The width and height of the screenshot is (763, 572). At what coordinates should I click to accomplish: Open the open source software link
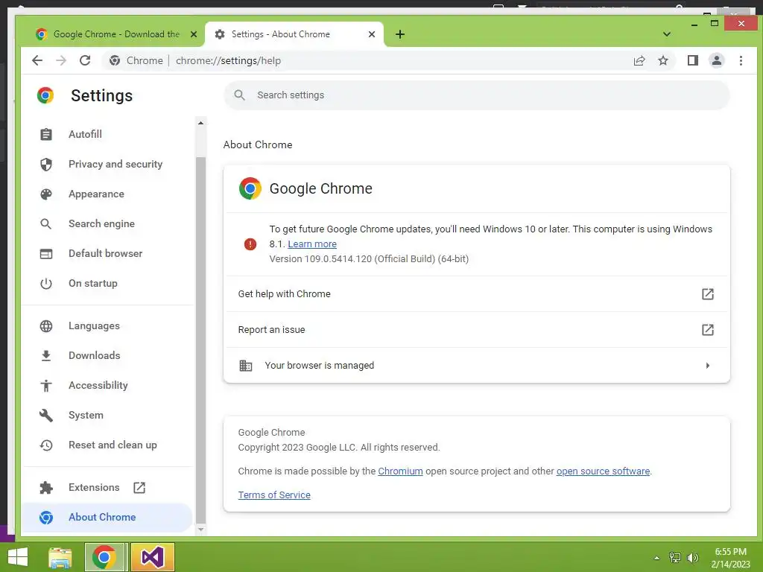pyautogui.click(x=603, y=471)
